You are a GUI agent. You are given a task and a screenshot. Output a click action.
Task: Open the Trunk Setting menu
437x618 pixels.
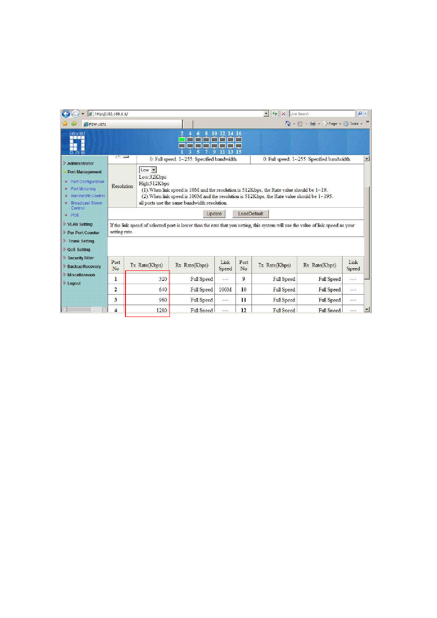pyautogui.click(x=81, y=241)
